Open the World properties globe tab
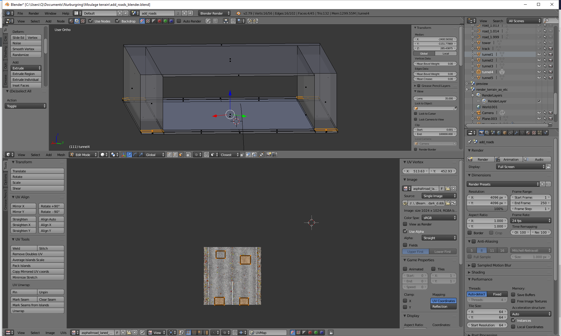This screenshot has height=336, width=561. (x=499, y=133)
